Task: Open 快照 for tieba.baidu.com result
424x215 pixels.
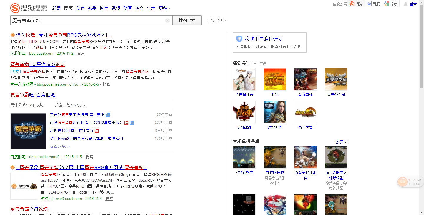Action: pyautogui.click(x=89, y=157)
